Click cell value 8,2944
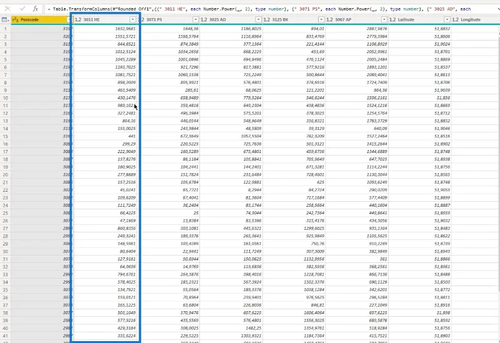500x343 pixels. [x=254, y=190]
